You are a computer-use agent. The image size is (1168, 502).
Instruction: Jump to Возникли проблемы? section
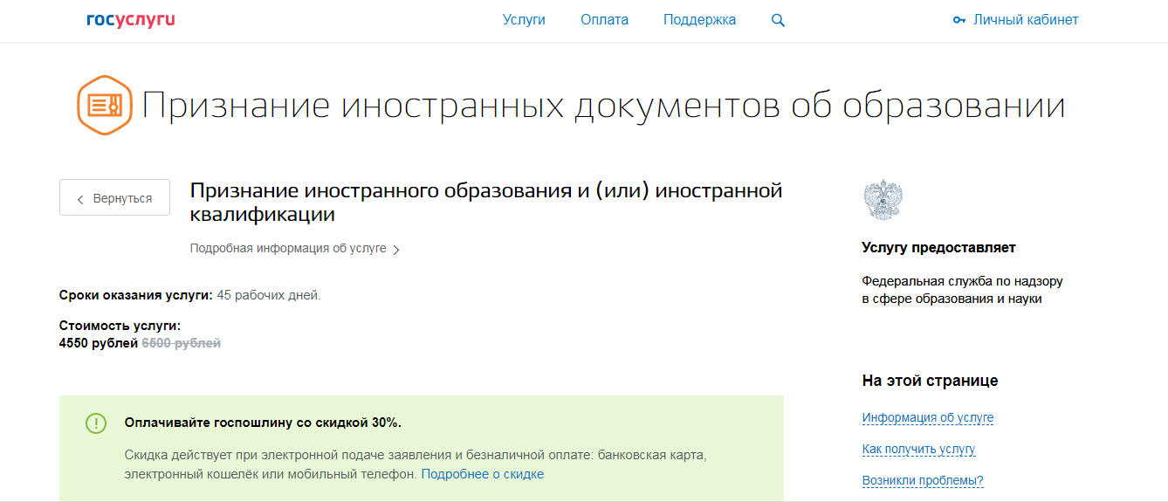pos(923,480)
